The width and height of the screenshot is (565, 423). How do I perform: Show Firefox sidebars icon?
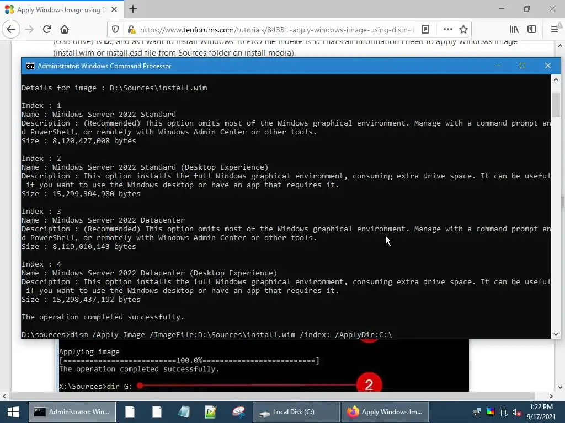coord(532,30)
